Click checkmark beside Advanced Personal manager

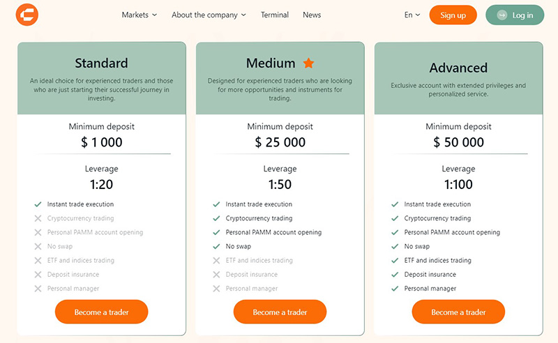(395, 288)
